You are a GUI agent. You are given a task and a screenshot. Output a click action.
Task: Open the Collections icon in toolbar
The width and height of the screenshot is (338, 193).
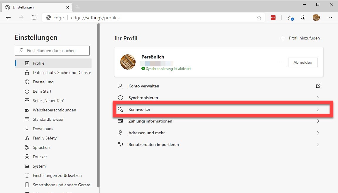click(303, 18)
